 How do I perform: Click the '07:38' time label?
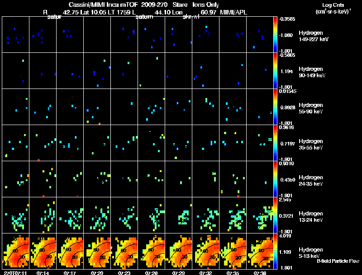pos(260,273)
